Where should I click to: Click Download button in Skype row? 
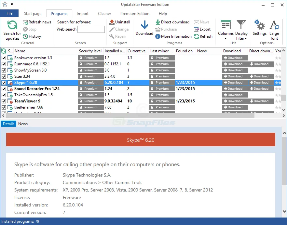pos(235,83)
